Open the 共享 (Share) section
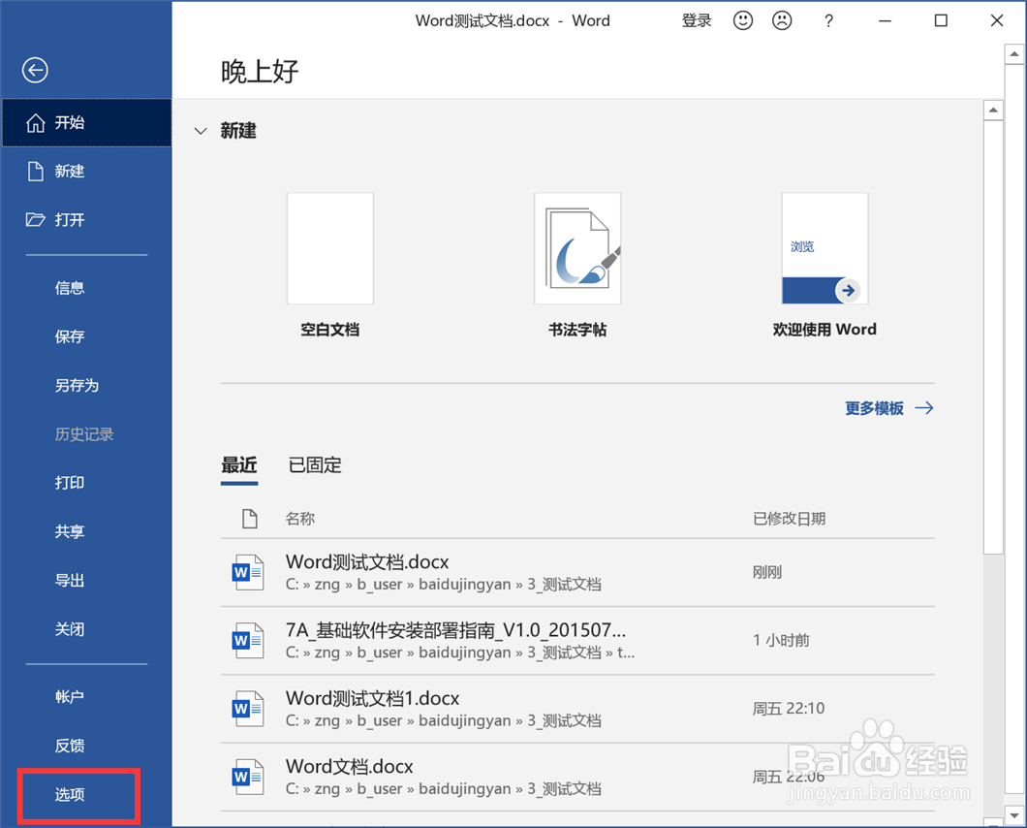 (69, 530)
